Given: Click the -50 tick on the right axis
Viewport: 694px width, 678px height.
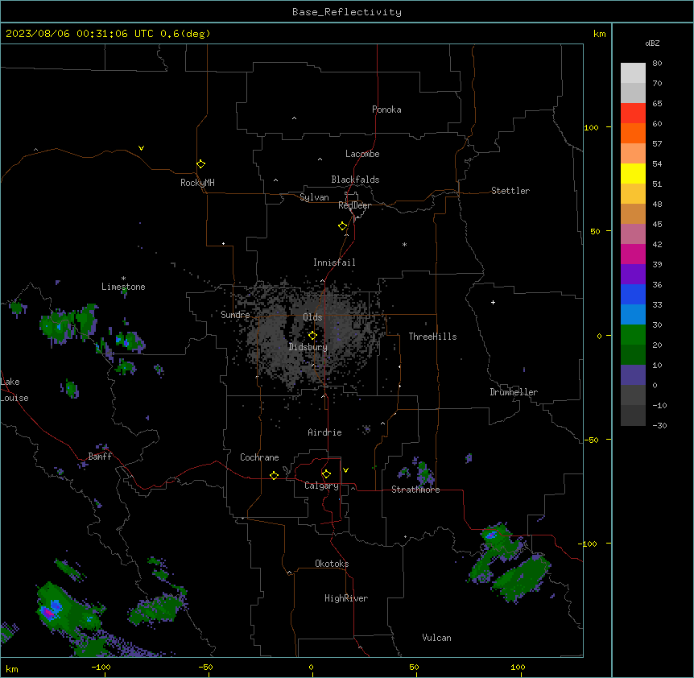Looking at the screenshot, I should [x=591, y=440].
